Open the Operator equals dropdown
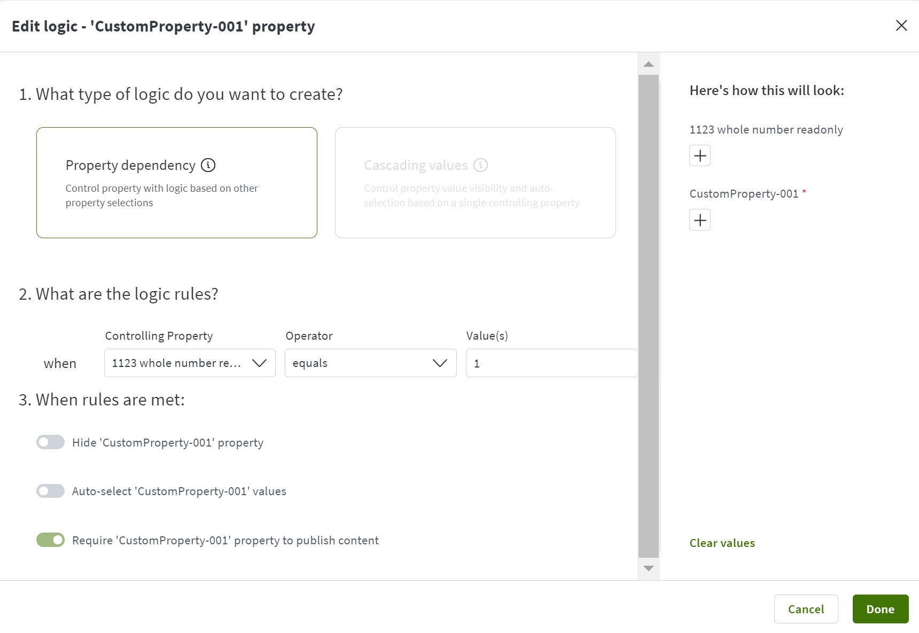 (x=370, y=363)
